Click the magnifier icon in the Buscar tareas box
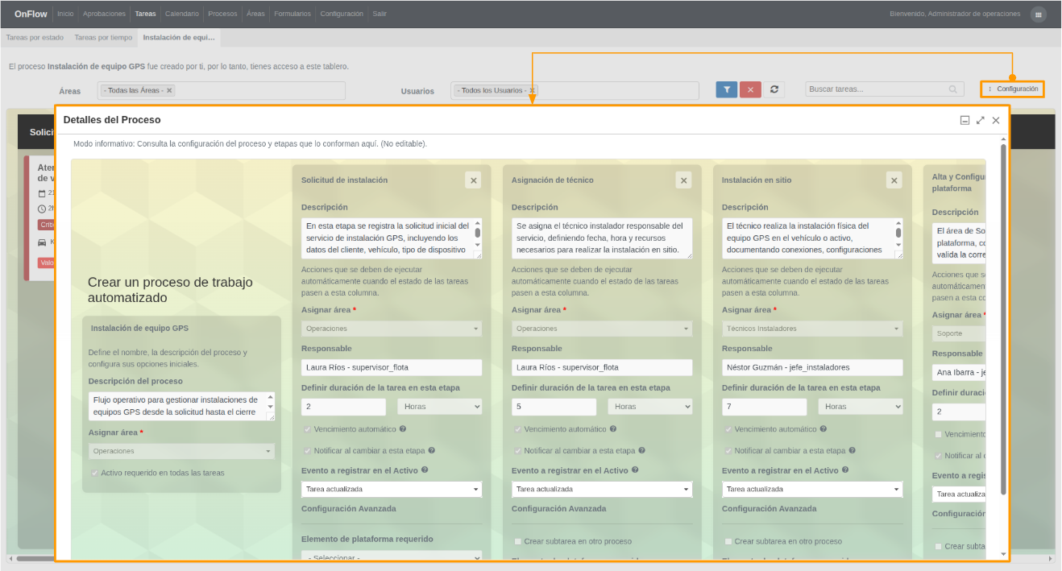The image size is (1062, 571). (x=953, y=89)
